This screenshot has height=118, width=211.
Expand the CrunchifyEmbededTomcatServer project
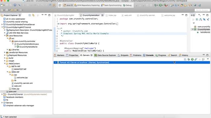[2, 24]
